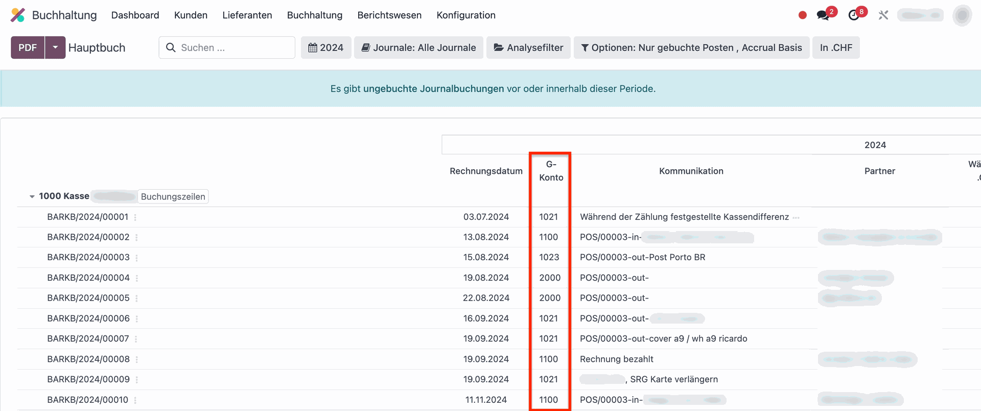Screen dimensions: 981x411
Task: Click the Buchungszeilen button
Action: [173, 197]
